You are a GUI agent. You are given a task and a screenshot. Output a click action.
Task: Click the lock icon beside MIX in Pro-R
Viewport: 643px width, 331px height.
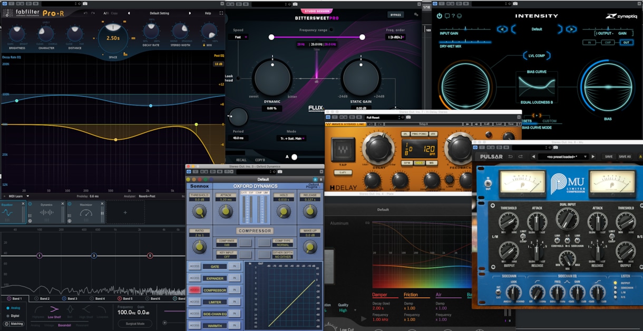tap(203, 45)
